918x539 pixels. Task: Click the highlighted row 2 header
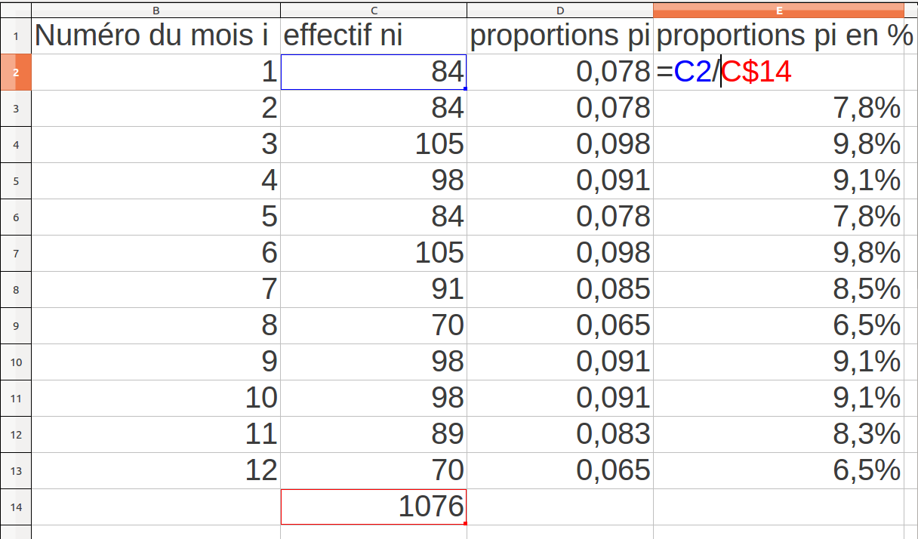pyautogui.click(x=15, y=72)
